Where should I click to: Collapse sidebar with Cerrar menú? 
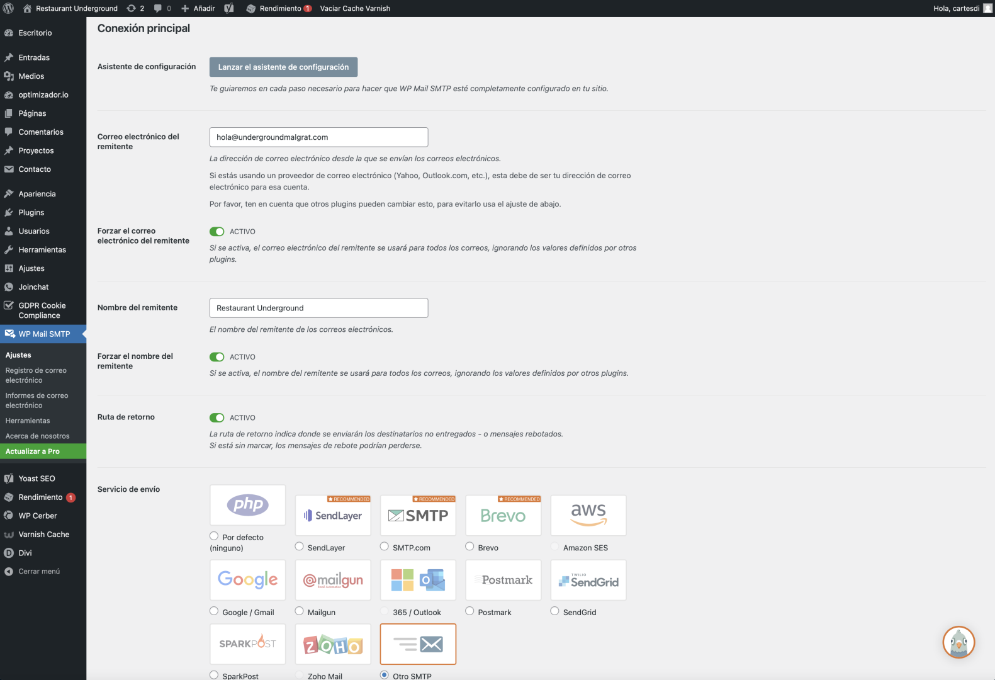click(43, 572)
